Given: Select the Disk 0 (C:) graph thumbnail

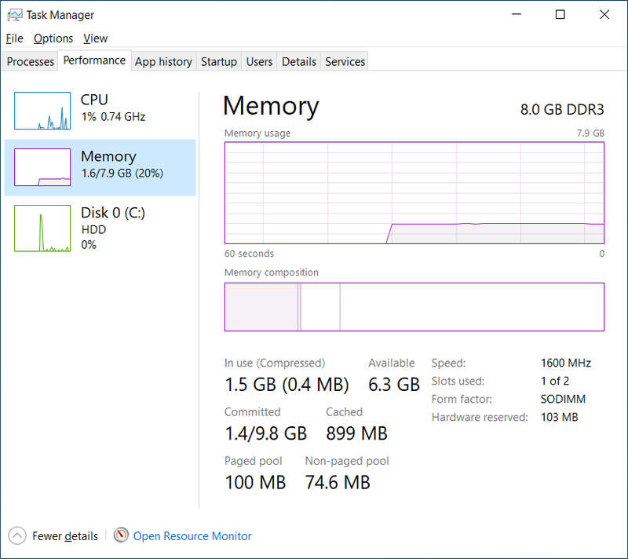Looking at the screenshot, I should tap(42, 228).
